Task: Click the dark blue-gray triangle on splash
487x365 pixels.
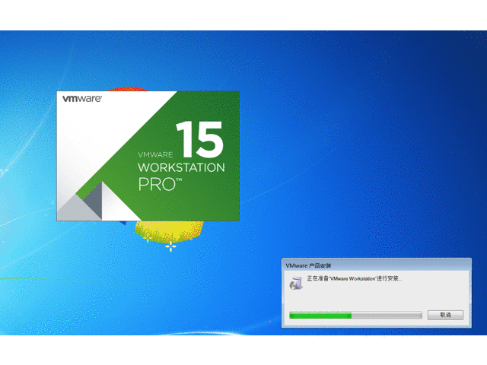Action: tap(95, 199)
